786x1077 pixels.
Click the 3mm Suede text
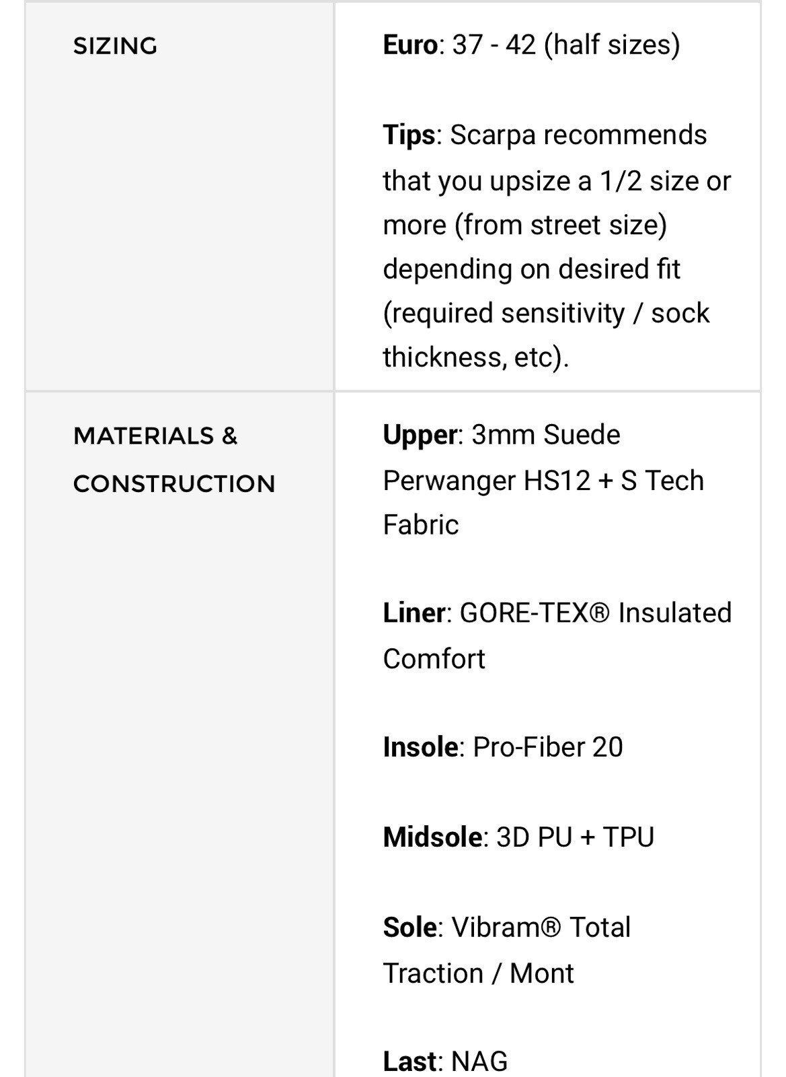tap(546, 435)
